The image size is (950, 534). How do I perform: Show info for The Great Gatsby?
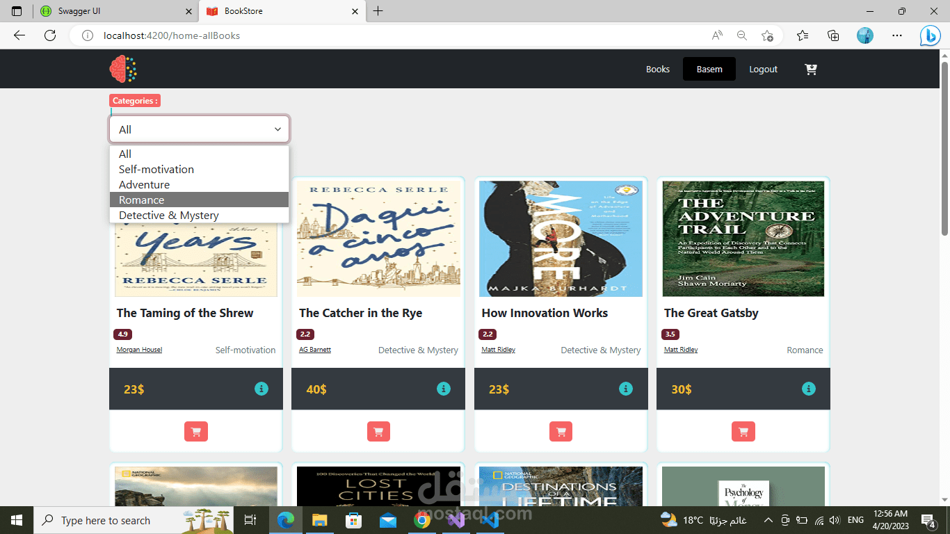pyautogui.click(x=809, y=389)
